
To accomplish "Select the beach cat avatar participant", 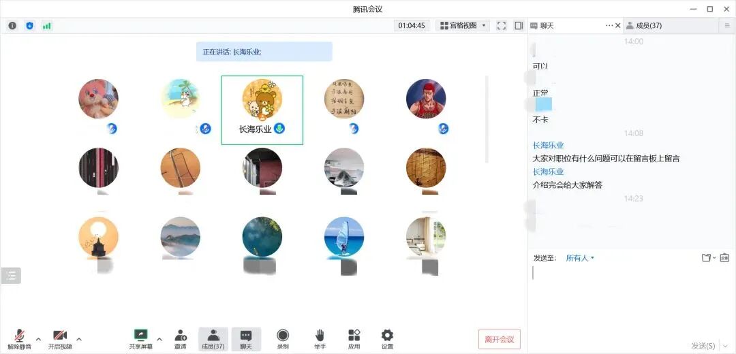I will pyautogui.click(x=180, y=99).
